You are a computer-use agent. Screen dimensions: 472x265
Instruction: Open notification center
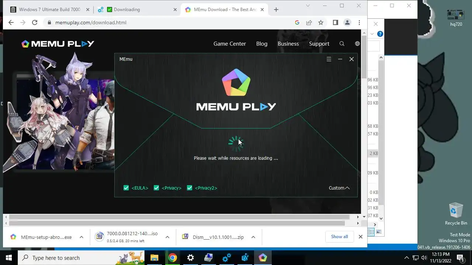(460, 258)
